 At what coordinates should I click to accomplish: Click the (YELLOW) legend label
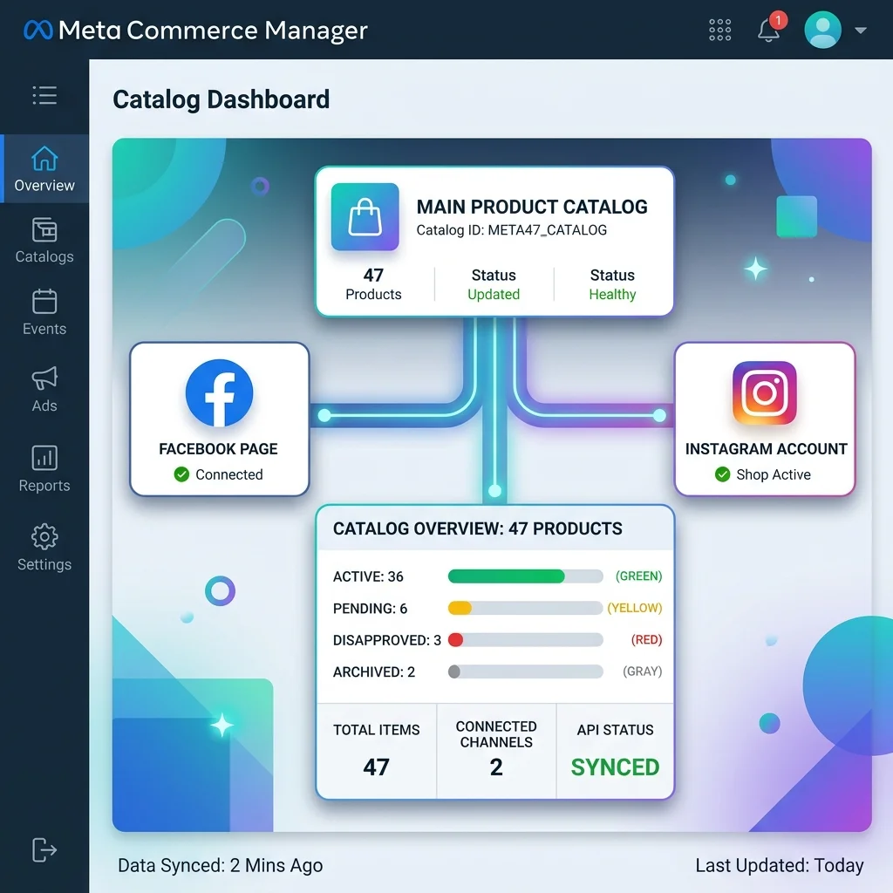click(x=635, y=608)
